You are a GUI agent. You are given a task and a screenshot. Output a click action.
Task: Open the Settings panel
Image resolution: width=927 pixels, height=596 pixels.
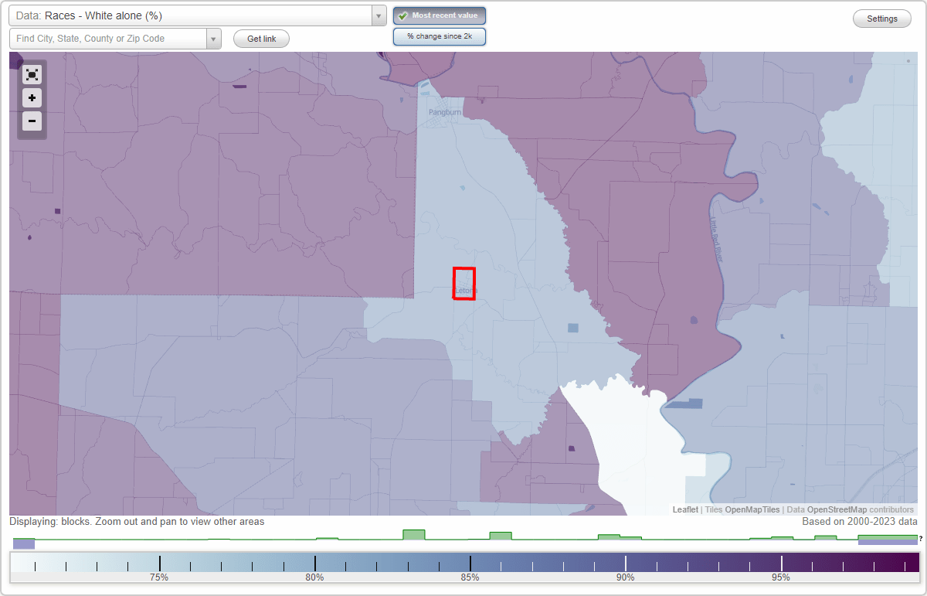[881, 18]
